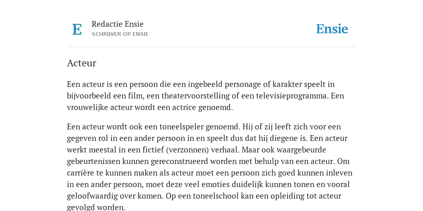Open the Redactie Ensie author profile
This screenshot has height=211, width=423.
[118, 24]
